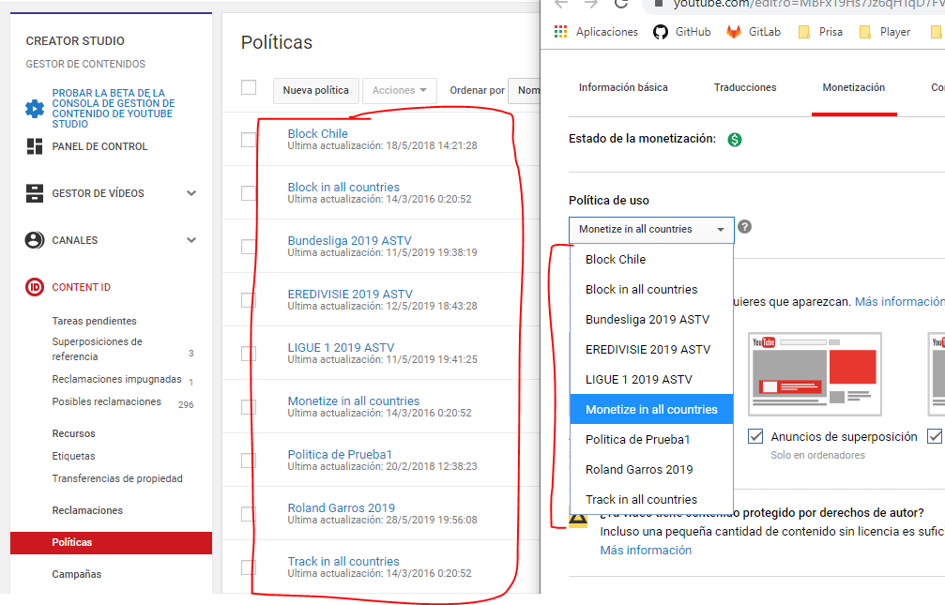Choose Bundesliga 2019 ASTV in dropdown list

coord(651,319)
